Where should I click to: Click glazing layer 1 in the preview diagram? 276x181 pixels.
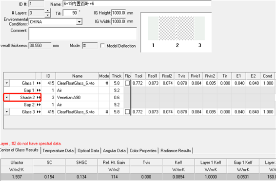[153, 28]
